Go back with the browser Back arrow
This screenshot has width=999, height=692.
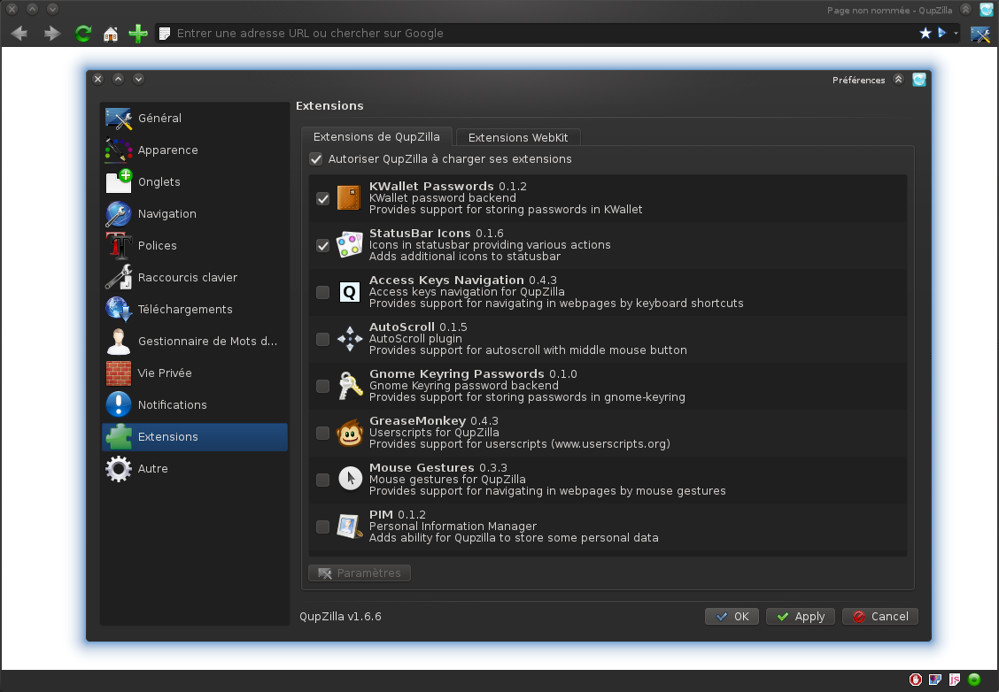pos(19,33)
